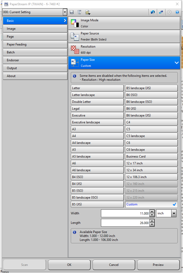Click the Image Mode color icon

(x=75, y=23)
